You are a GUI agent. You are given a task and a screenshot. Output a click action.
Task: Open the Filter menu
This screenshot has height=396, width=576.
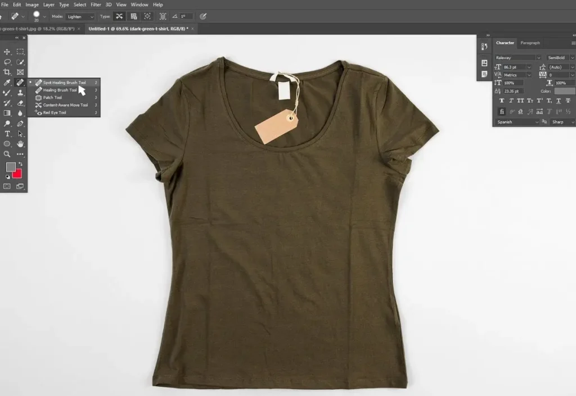96,4
